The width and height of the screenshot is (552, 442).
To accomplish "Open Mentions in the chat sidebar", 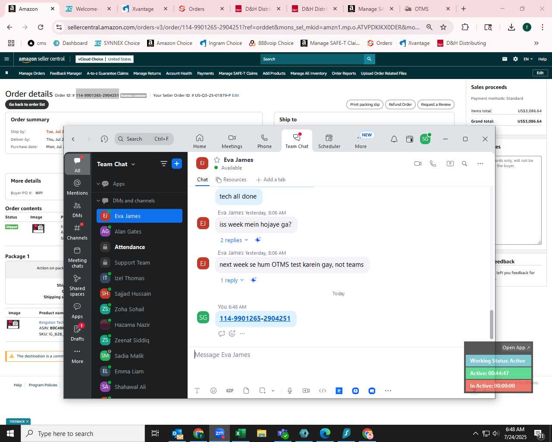I will click(77, 187).
